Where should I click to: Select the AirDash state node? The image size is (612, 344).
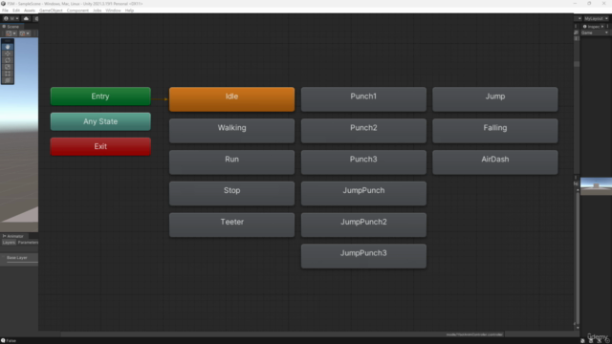pyautogui.click(x=495, y=162)
